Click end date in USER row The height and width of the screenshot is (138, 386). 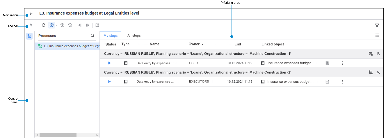tap(240, 63)
